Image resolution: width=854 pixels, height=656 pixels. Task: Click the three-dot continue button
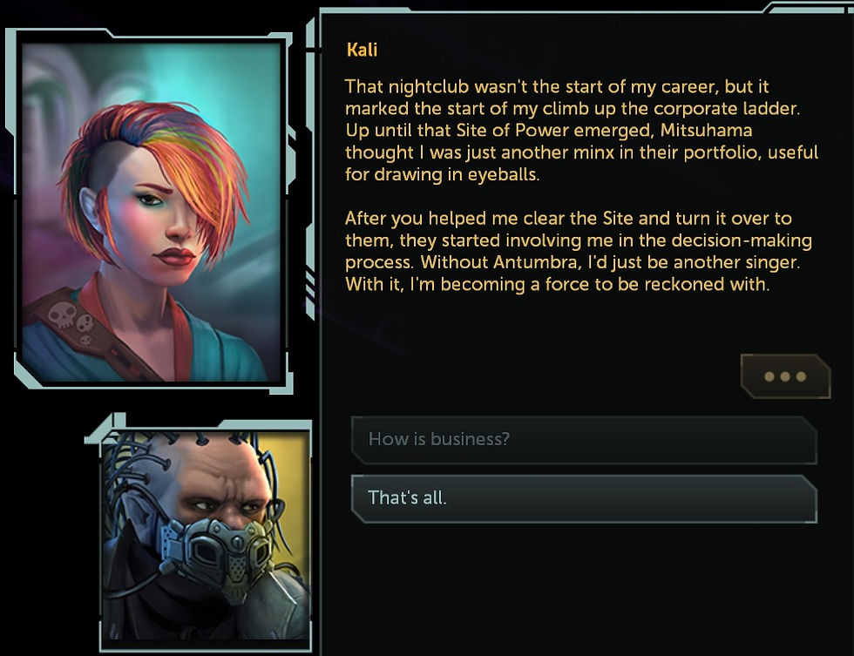point(785,376)
